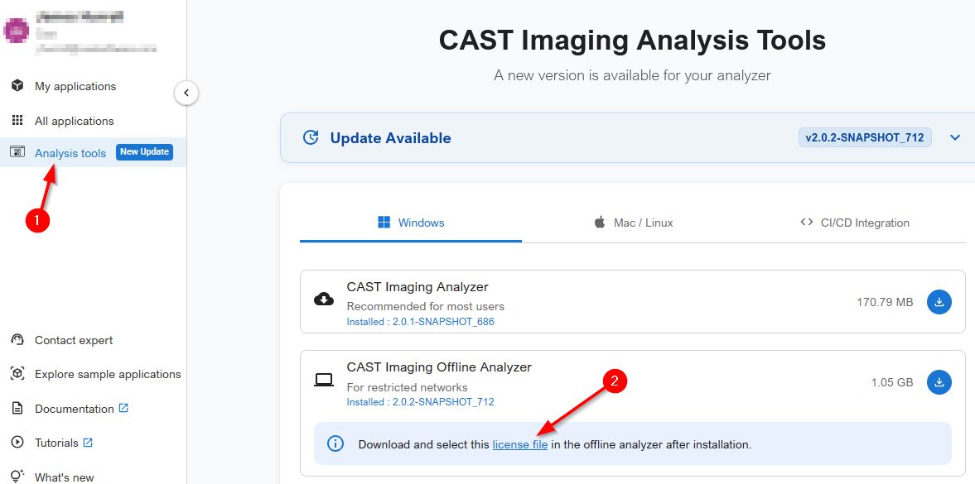Collapse the left sidebar panel
Screen dimensions: 975x484
point(186,93)
